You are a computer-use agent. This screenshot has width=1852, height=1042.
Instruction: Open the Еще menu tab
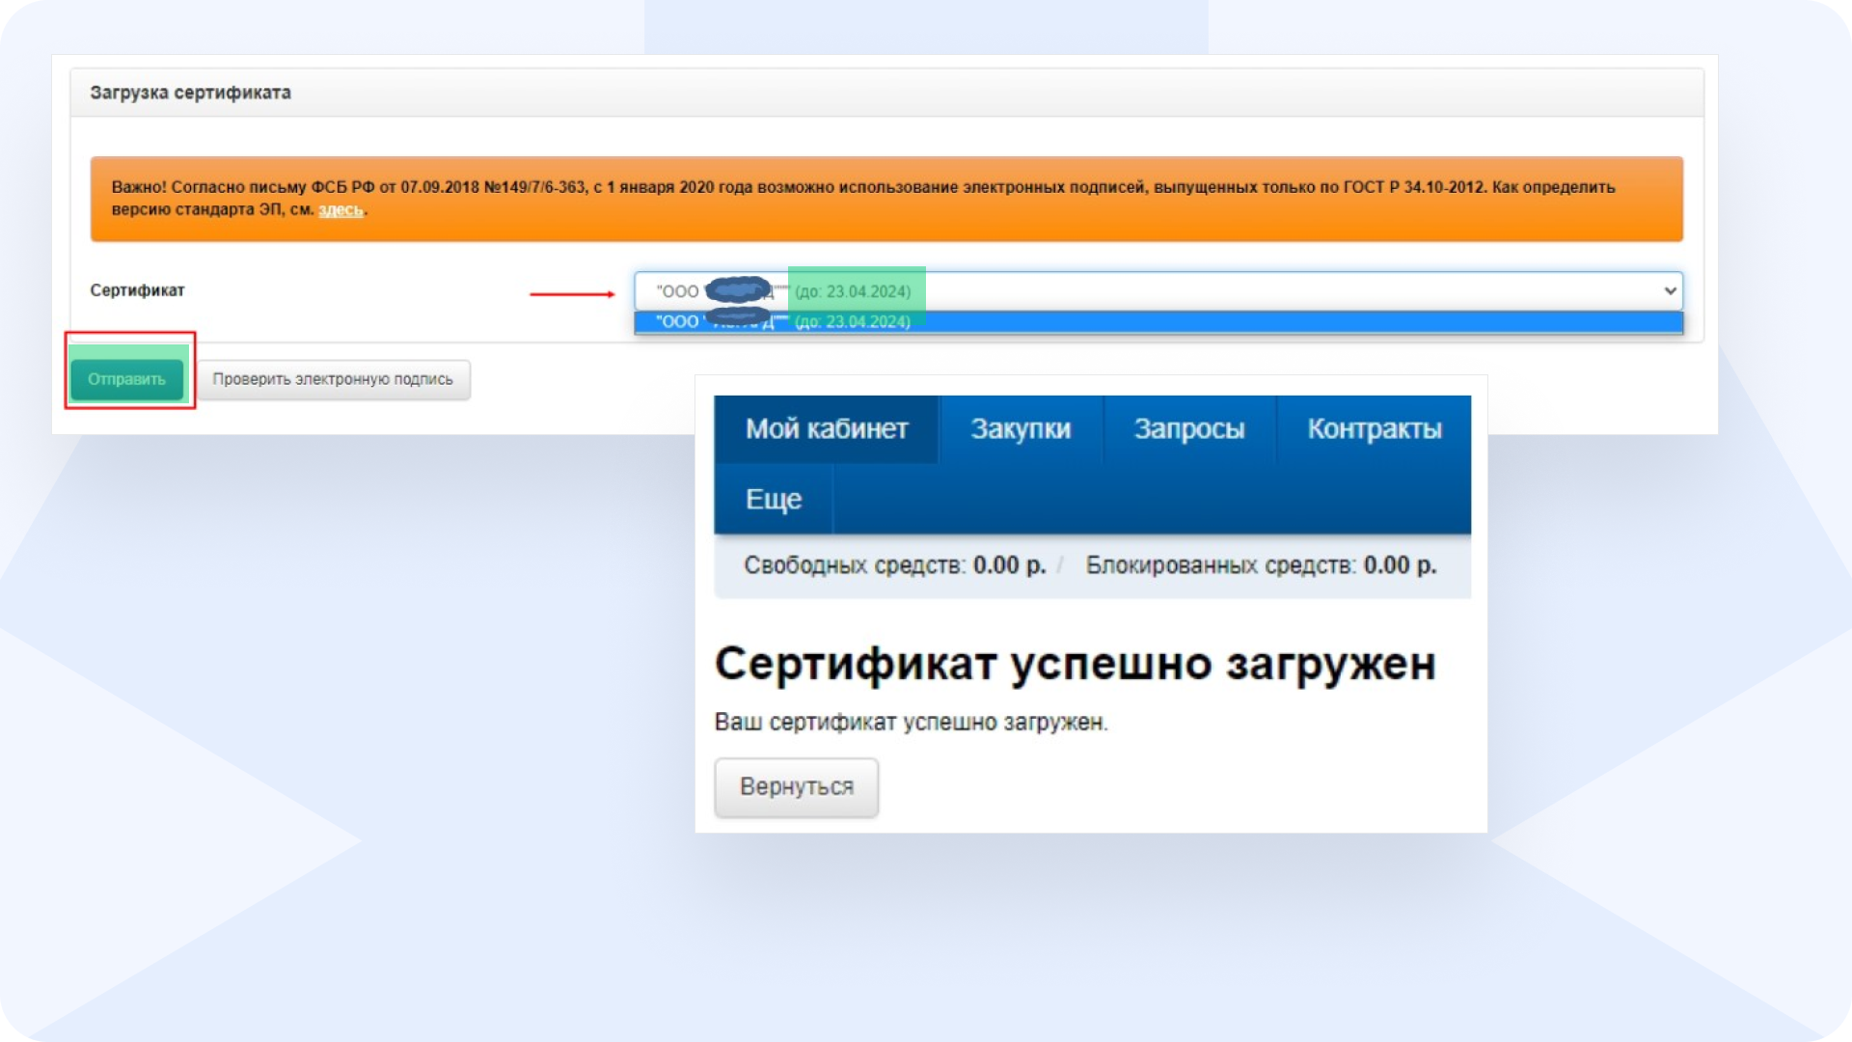tap(774, 500)
